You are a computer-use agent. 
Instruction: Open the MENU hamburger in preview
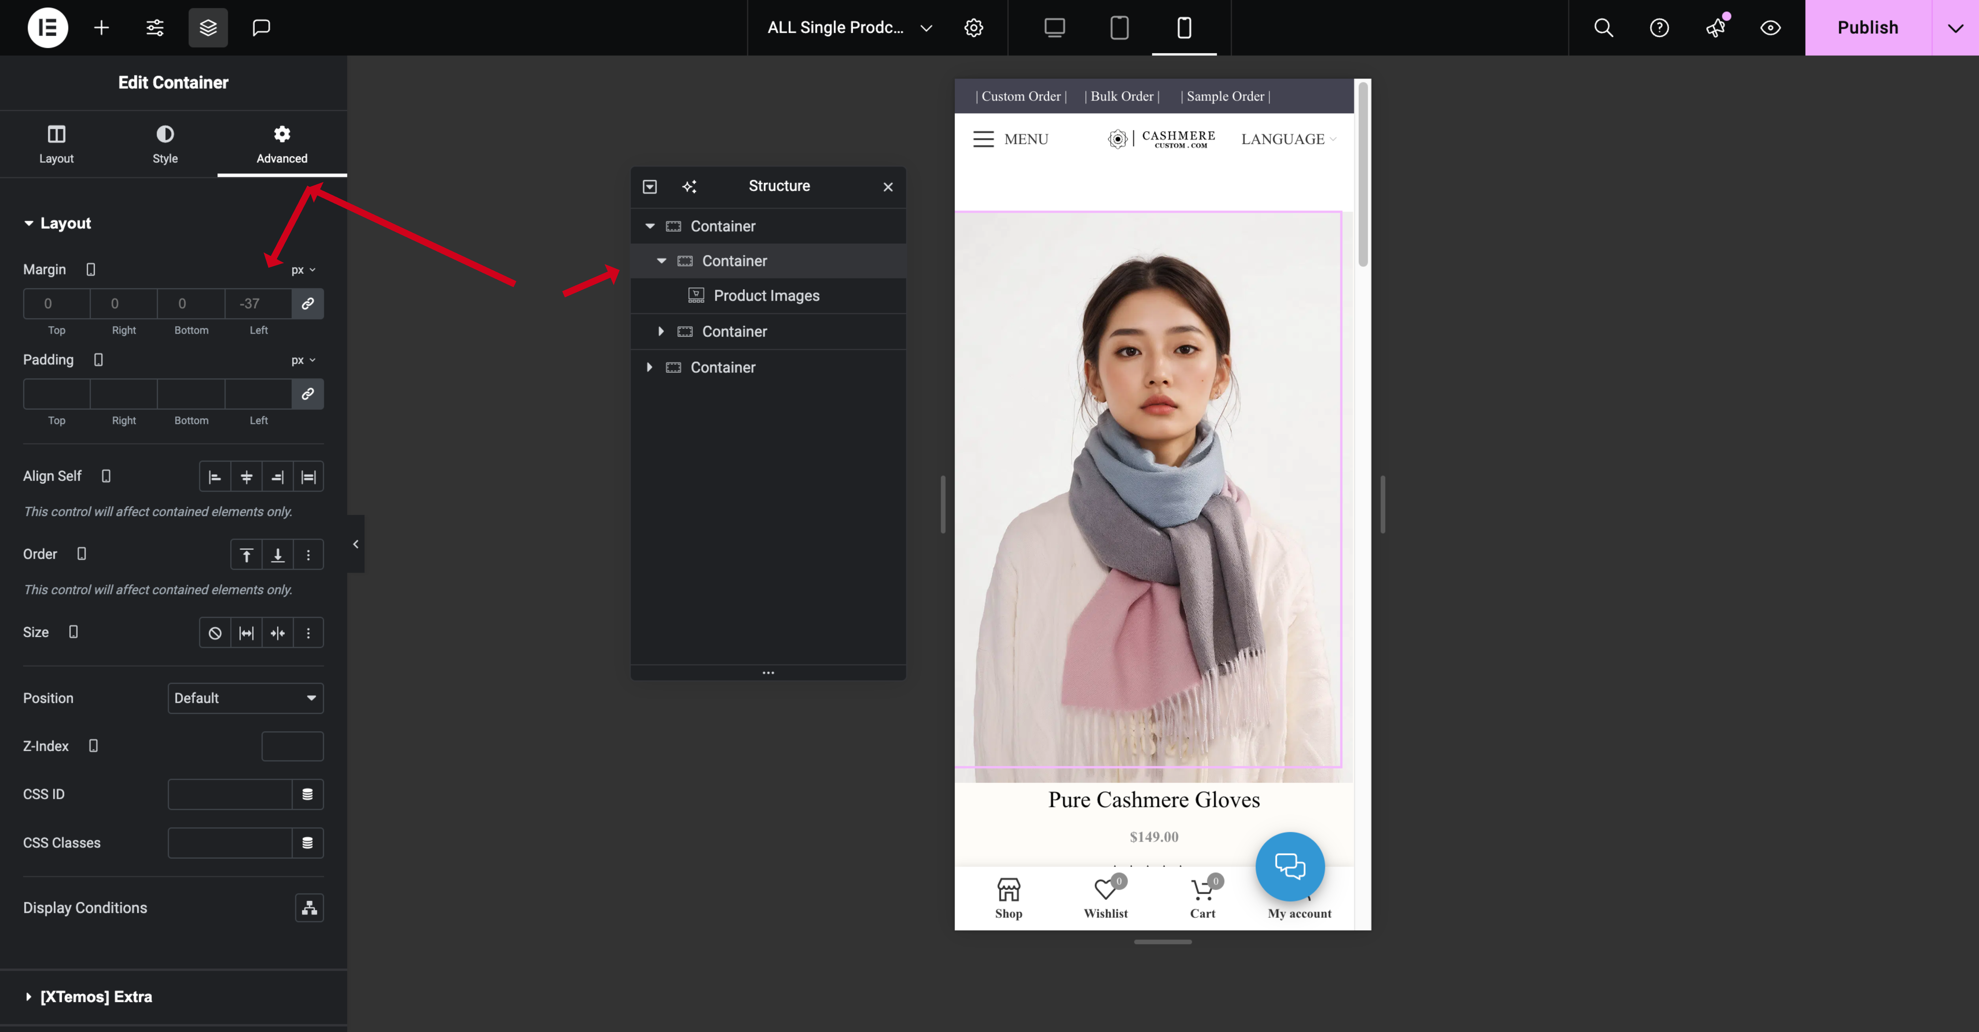(x=1010, y=139)
